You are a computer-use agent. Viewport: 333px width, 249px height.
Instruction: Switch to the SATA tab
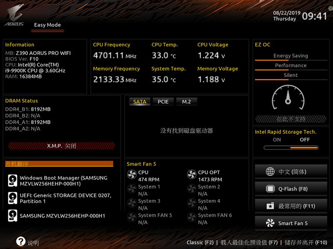click(x=140, y=102)
